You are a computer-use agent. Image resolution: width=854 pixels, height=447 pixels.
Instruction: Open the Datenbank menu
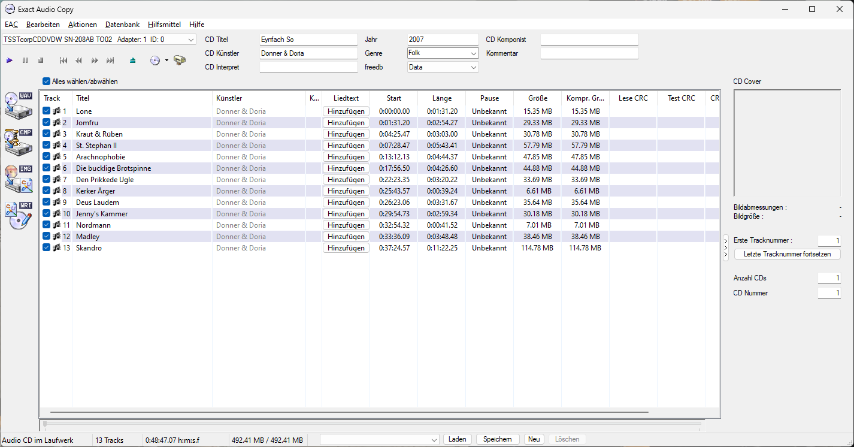click(122, 25)
